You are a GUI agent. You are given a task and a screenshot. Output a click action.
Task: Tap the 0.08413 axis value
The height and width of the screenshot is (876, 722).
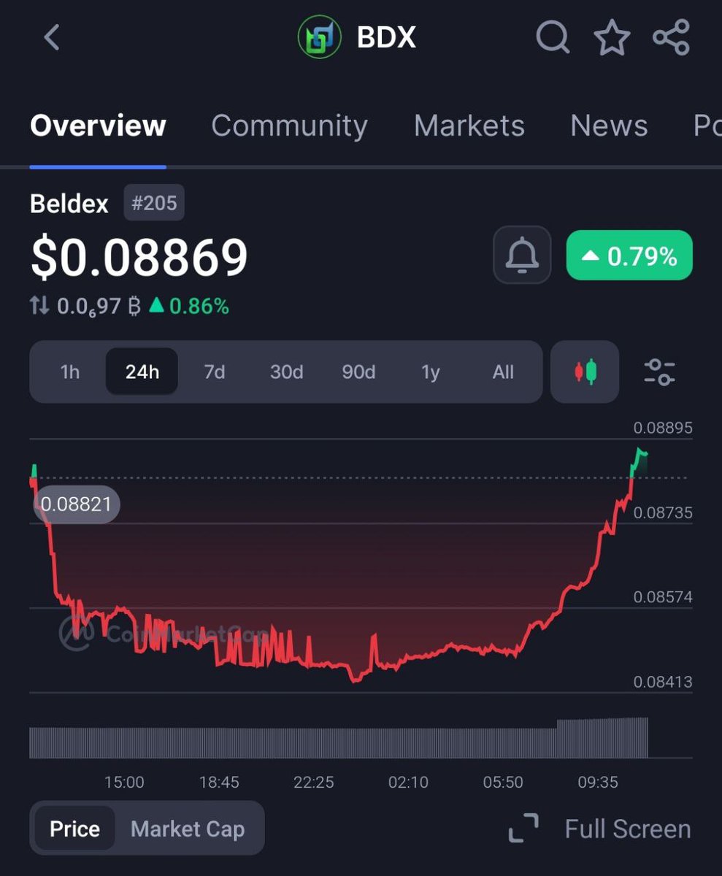click(663, 682)
